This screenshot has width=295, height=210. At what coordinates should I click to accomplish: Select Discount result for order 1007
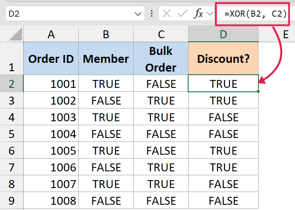pos(223,184)
